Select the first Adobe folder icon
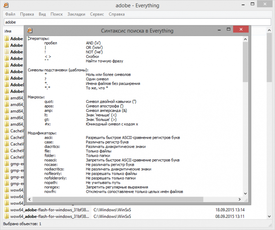275x230 pixels. tap(7, 39)
